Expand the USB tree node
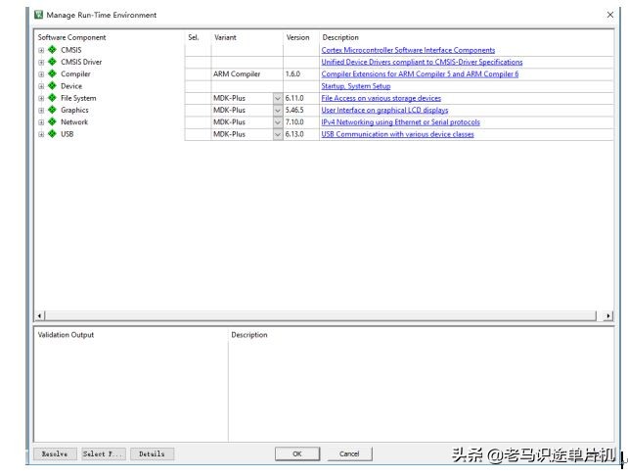Screen dimensions: 628x476 (41, 134)
